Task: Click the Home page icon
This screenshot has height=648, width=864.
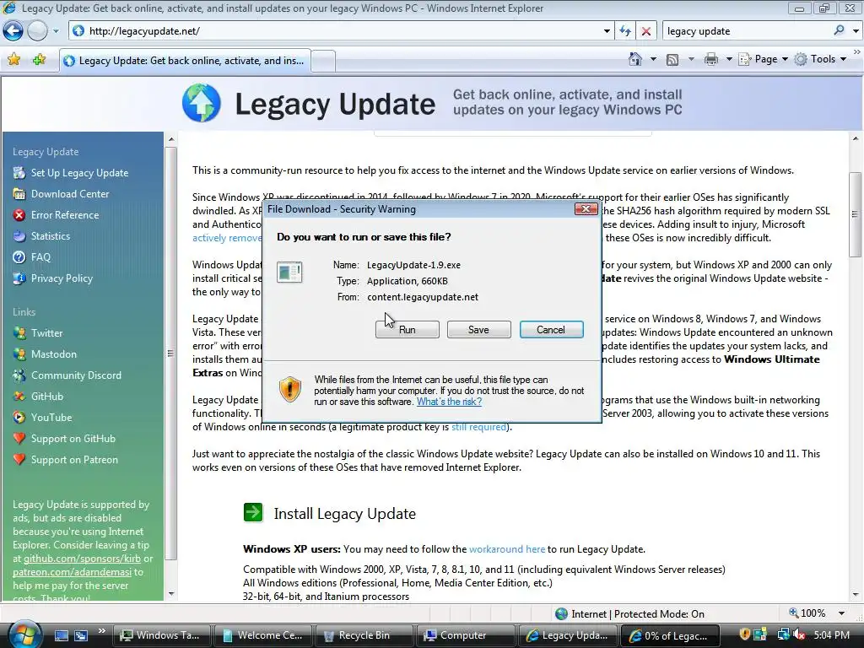Action: pos(634,59)
